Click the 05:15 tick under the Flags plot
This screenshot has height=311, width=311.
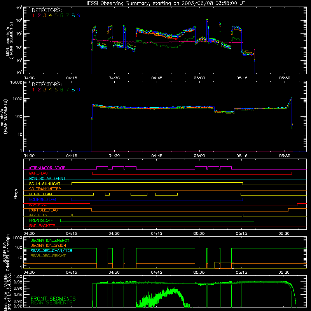(x=241, y=234)
